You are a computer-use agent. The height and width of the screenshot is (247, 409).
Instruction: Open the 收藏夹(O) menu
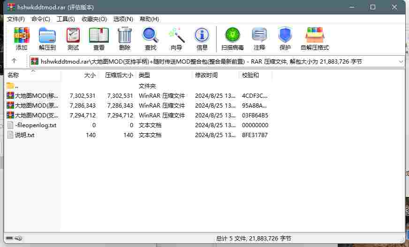(x=94, y=19)
